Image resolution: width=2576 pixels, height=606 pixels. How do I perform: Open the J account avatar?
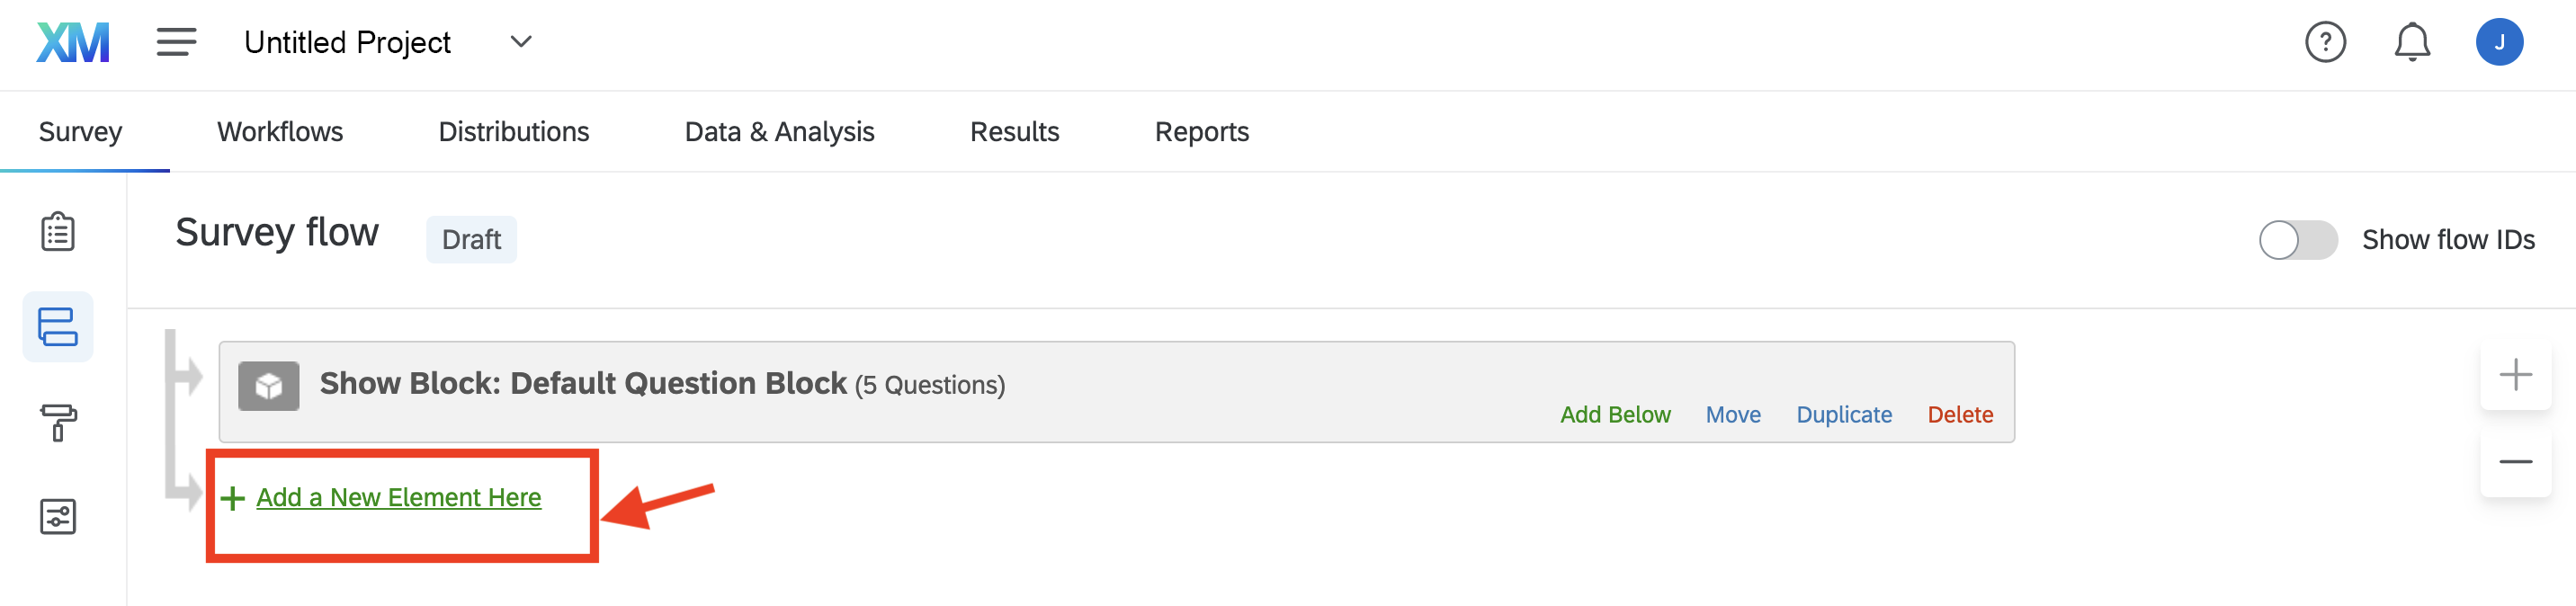tap(2499, 42)
